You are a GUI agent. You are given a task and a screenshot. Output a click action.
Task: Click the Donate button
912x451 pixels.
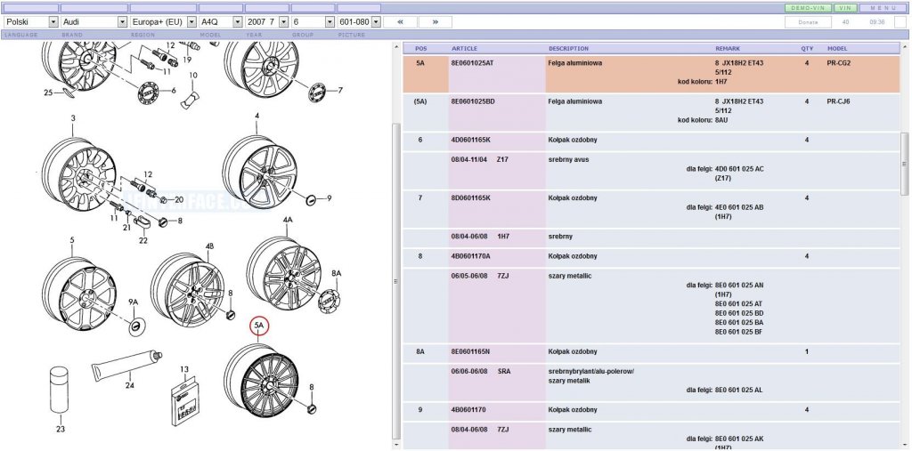click(x=808, y=21)
